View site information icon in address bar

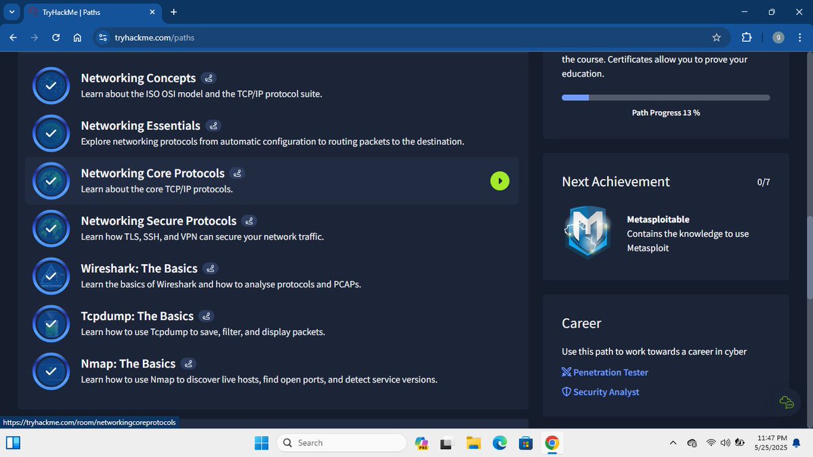pyautogui.click(x=103, y=37)
